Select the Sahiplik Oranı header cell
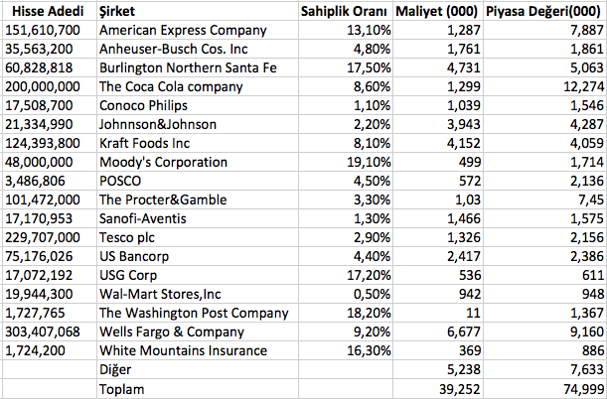Screen dimensions: 607x399 [x=347, y=10]
